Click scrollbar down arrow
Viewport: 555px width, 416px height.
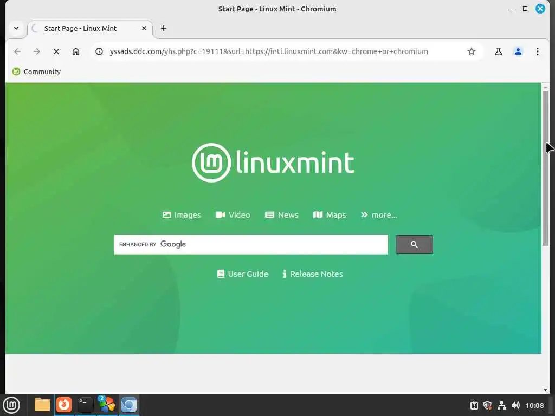[x=545, y=390]
